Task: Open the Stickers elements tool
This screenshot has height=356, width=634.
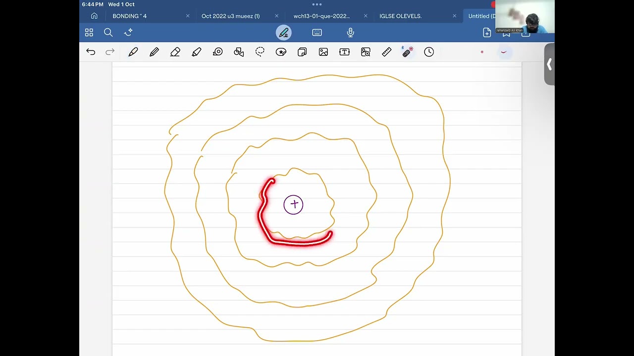Action: 281,52
